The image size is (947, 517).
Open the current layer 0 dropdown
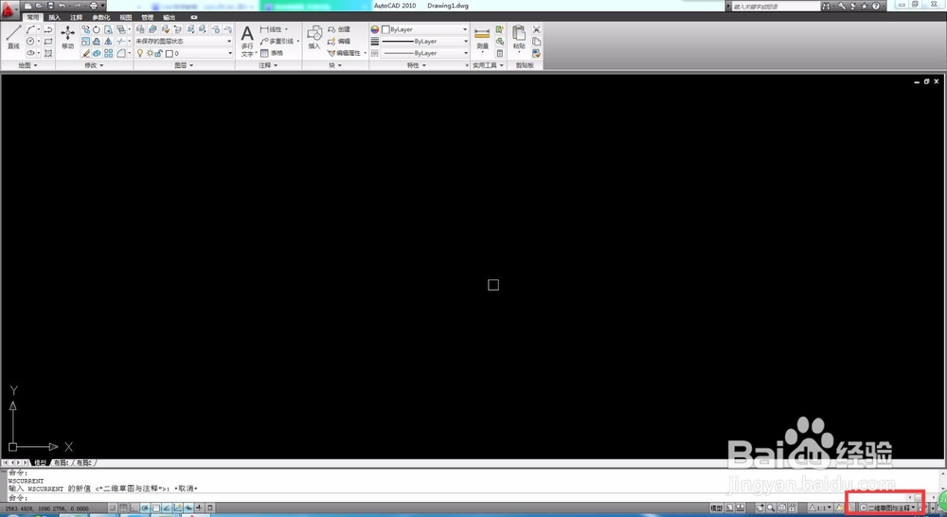pyautogui.click(x=184, y=53)
